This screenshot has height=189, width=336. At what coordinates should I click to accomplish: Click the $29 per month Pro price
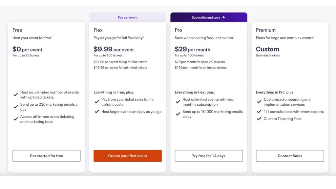[x=192, y=49]
